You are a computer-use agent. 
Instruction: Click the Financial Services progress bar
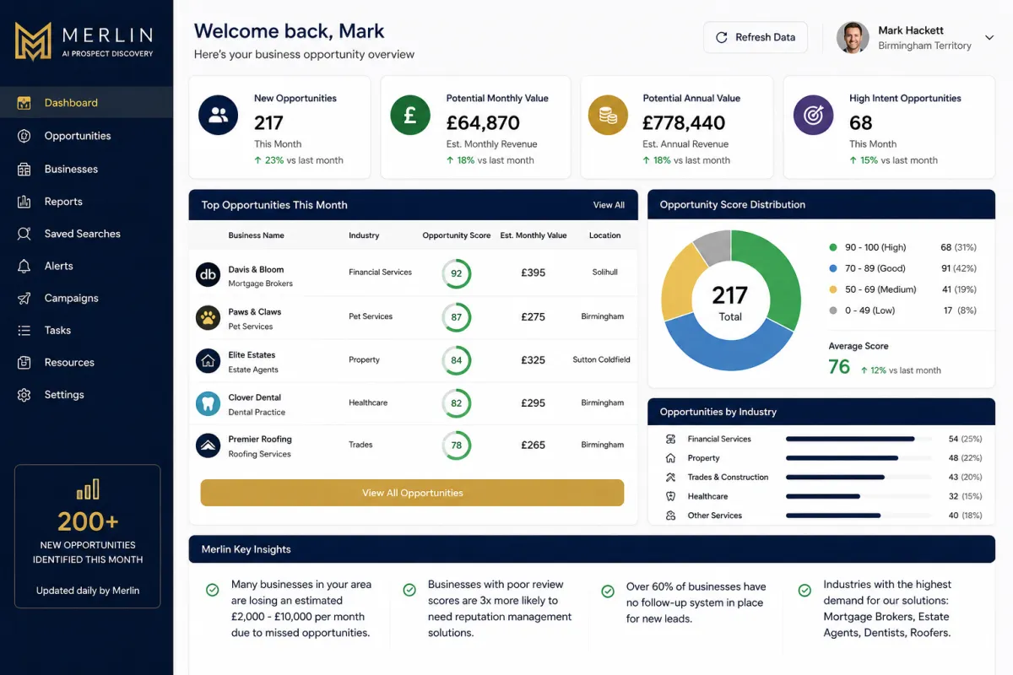(857, 439)
